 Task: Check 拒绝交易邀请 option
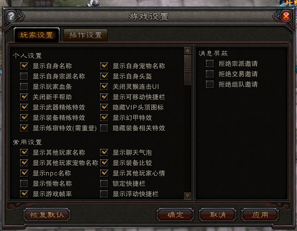pyautogui.click(x=209, y=74)
